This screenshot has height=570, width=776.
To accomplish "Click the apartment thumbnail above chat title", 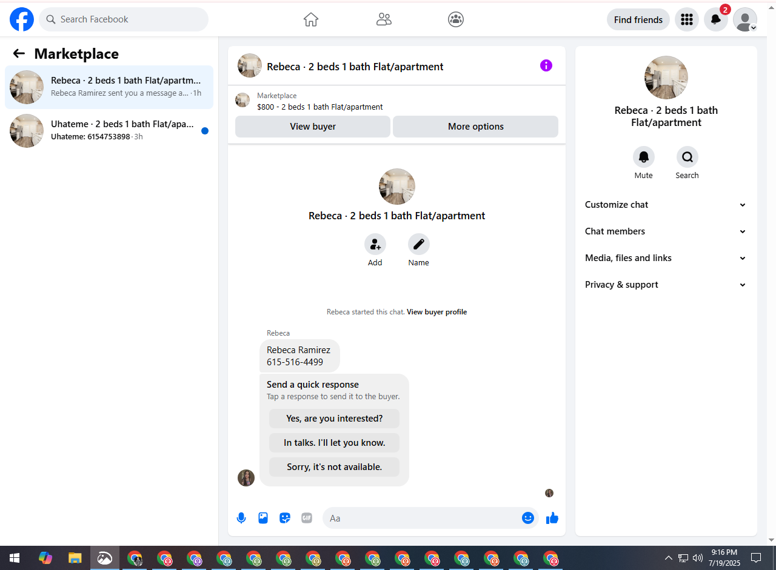I will 397,187.
